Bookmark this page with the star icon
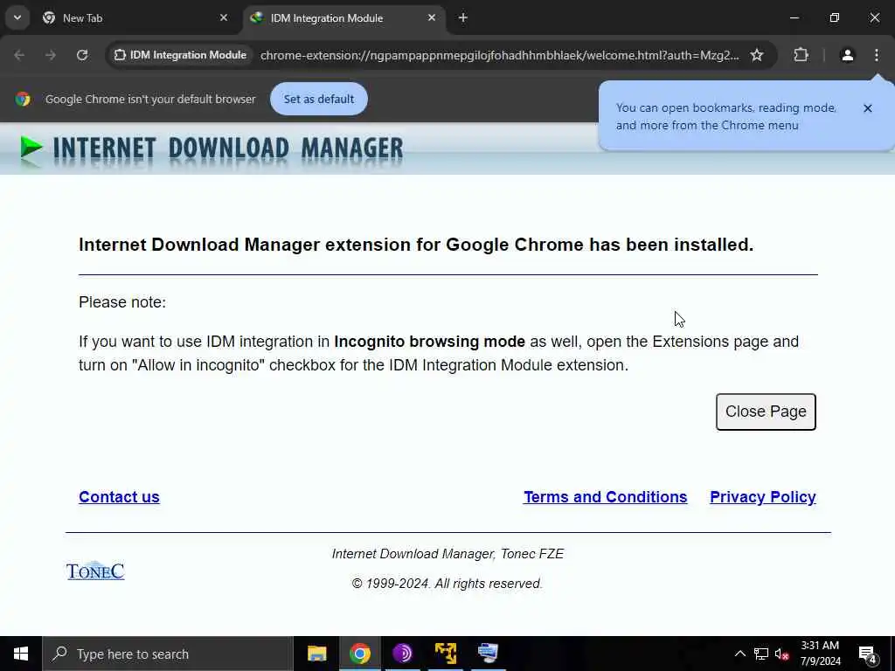The width and height of the screenshot is (895, 671). [x=757, y=55]
